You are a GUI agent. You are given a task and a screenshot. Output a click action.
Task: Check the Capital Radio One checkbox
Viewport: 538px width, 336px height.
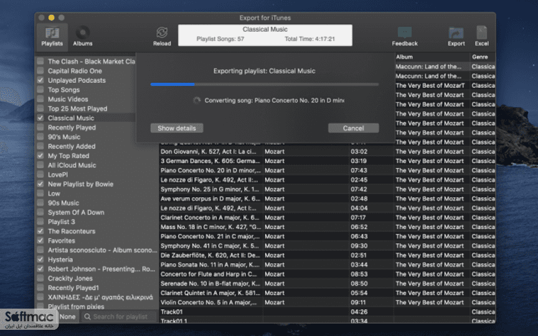[40, 71]
